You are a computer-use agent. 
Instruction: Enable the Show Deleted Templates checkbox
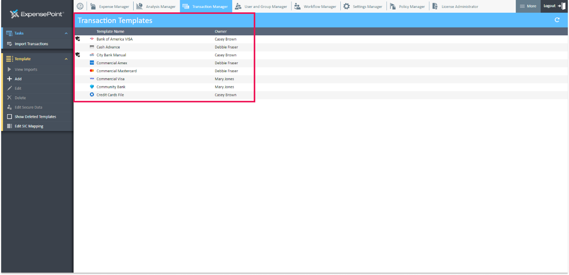tap(10, 117)
